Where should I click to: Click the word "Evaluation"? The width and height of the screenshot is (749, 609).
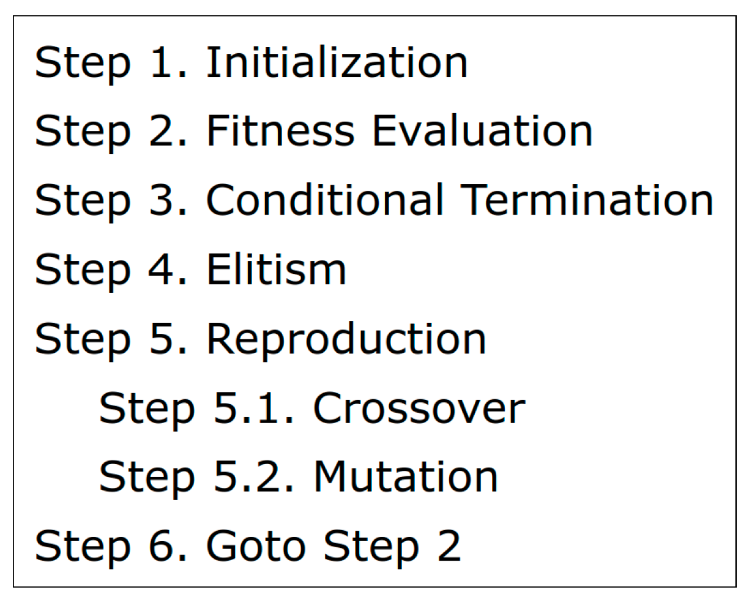(x=482, y=131)
